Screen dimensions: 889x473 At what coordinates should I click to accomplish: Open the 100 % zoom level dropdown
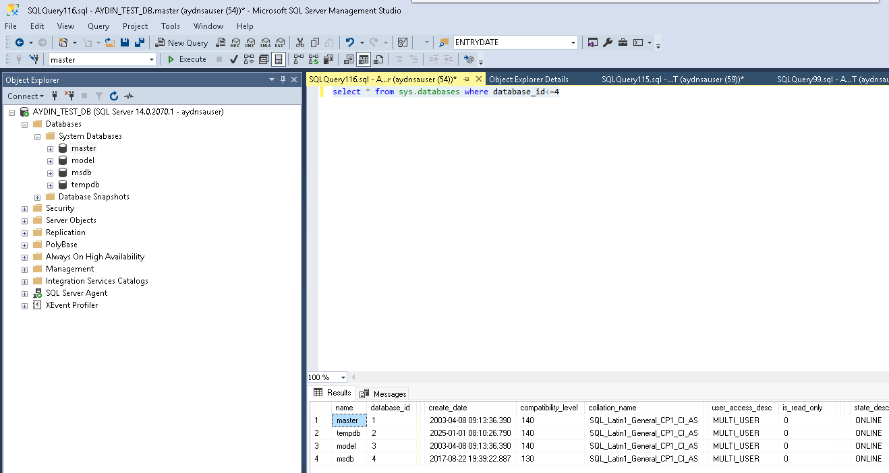point(343,377)
